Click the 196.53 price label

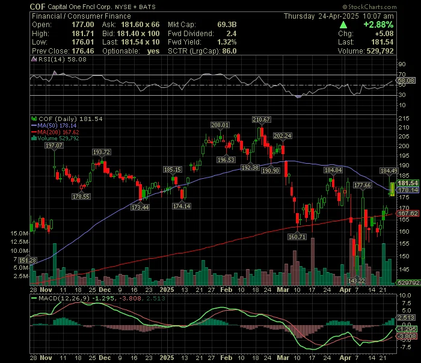[x=226, y=160]
